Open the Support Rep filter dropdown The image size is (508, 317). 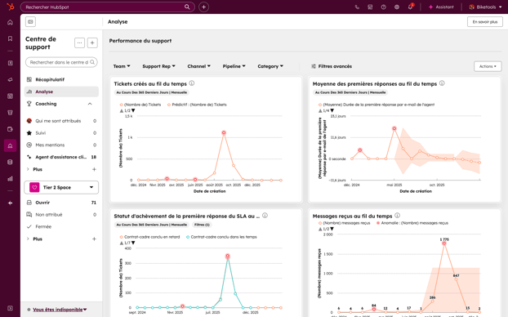(x=158, y=66)
